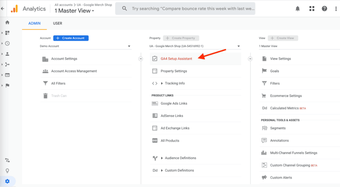Click the help question mark icon
The width and height of the screenshot is (340, 187).
(x=325, y=8)
